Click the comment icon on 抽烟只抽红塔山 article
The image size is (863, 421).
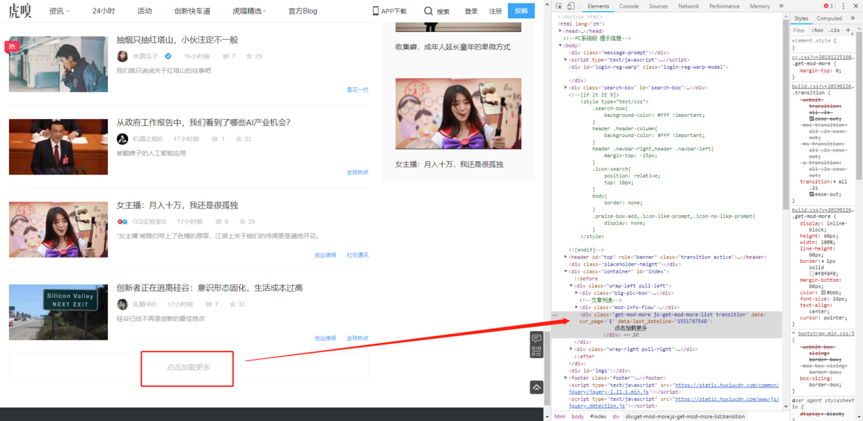point(225,56)
